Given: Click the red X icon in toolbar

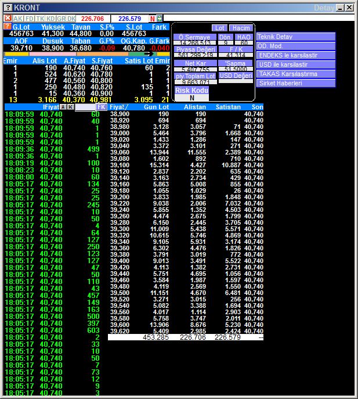Looking at the screenshot, I should [x=8, y=19].
